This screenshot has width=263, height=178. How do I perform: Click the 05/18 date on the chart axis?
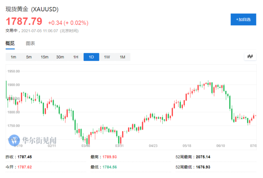[187, 145]
